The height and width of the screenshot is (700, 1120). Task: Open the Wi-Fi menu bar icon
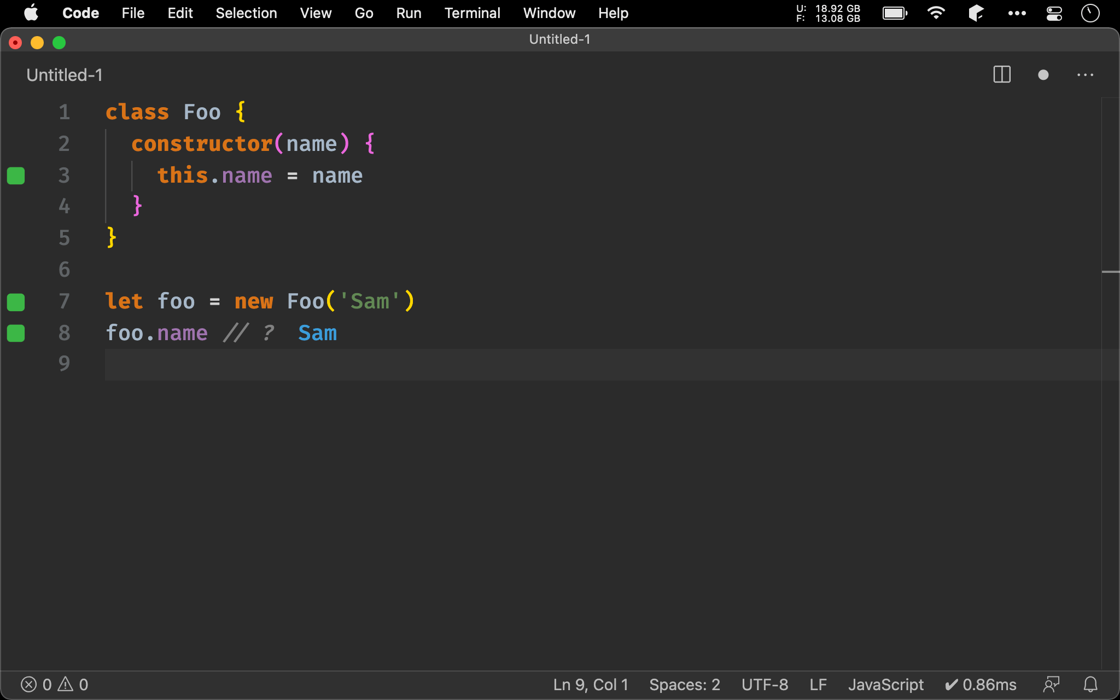pos(936,13)
